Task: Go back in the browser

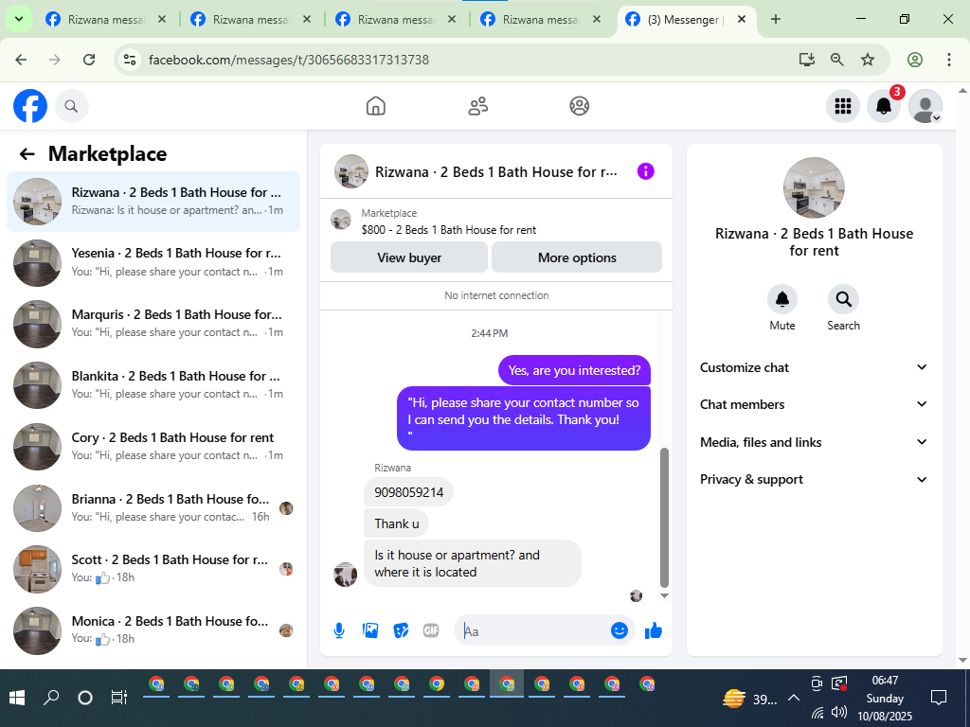Action: click(x=21, y=60)
